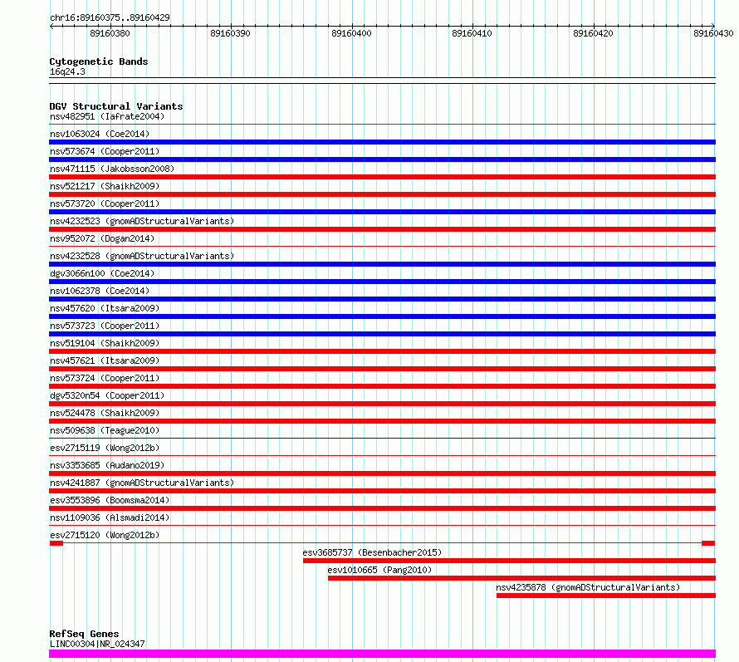Select the esv3553896 (Boomsma2014) label
The height and width of the screenshot is (662, 739).
click(x=110, y=500)
